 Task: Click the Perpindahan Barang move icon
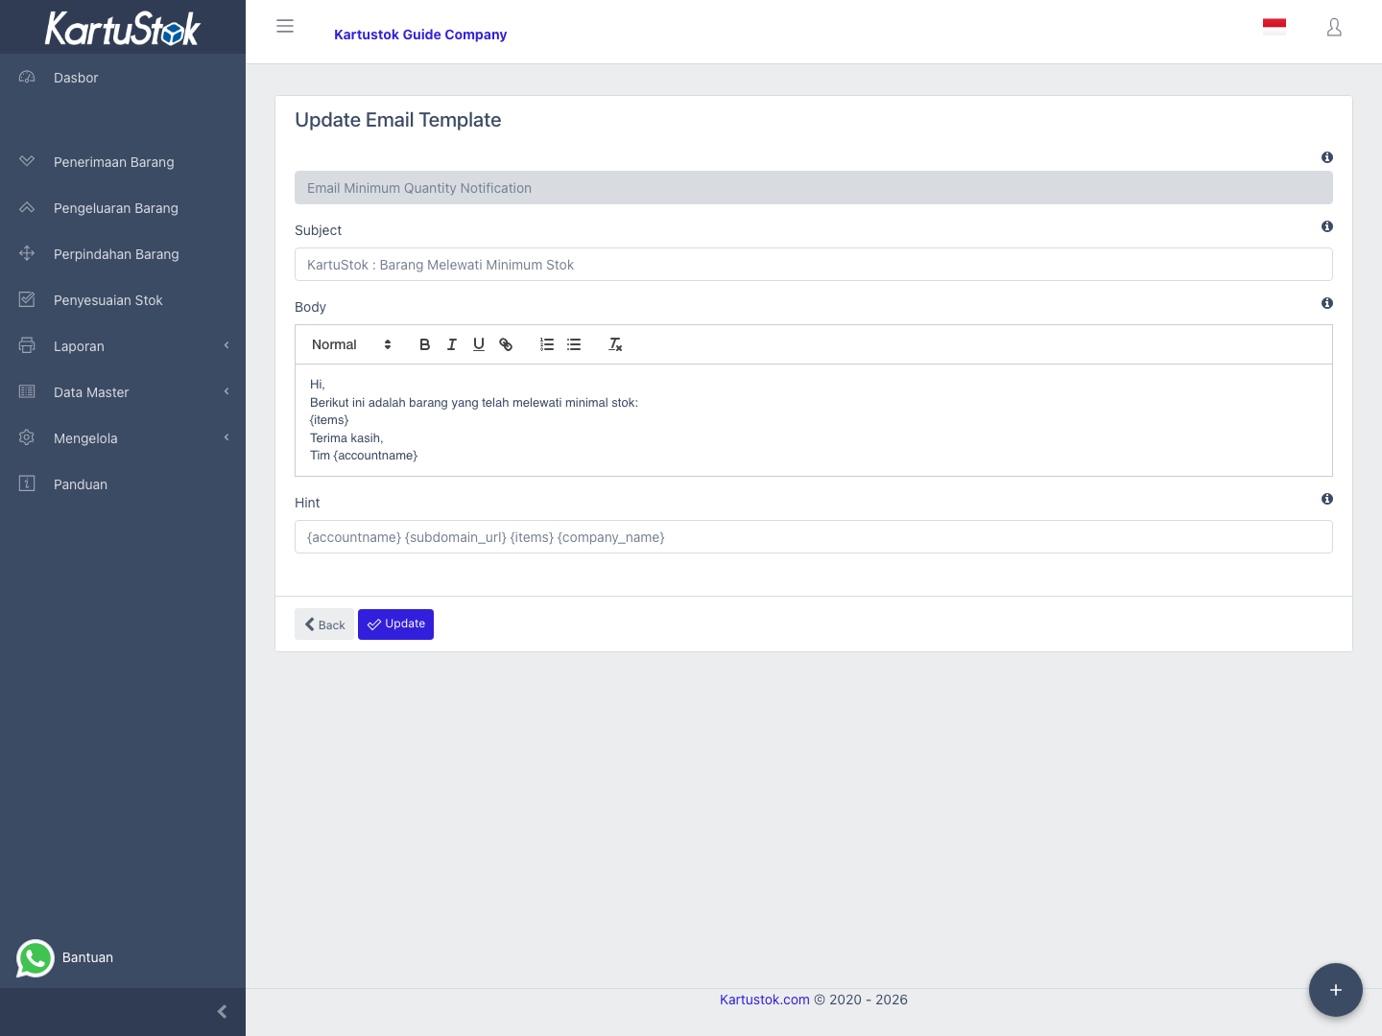[27, 253]
